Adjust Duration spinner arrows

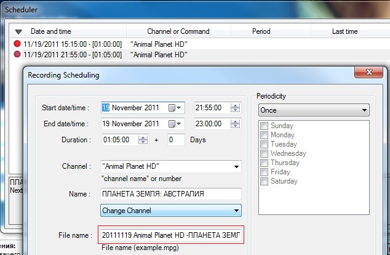(x=143, y=140)
